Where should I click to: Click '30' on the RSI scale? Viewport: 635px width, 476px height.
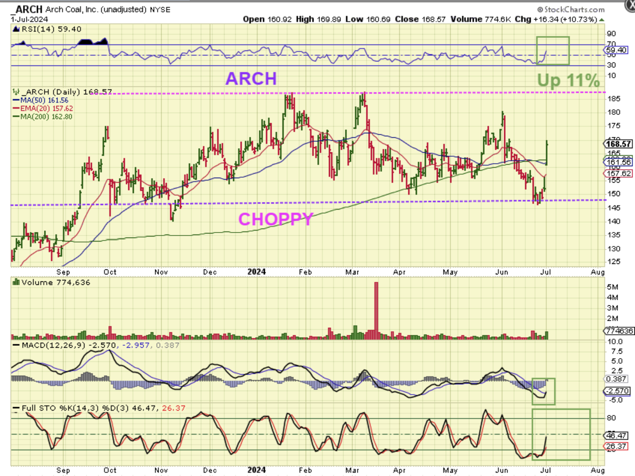pyautogui.click(x=611, y=65)
